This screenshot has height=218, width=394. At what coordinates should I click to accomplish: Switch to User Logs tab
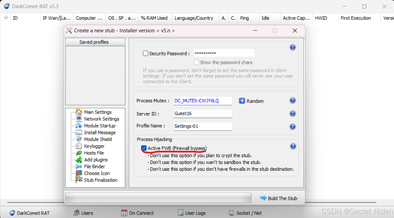(191, 213)
